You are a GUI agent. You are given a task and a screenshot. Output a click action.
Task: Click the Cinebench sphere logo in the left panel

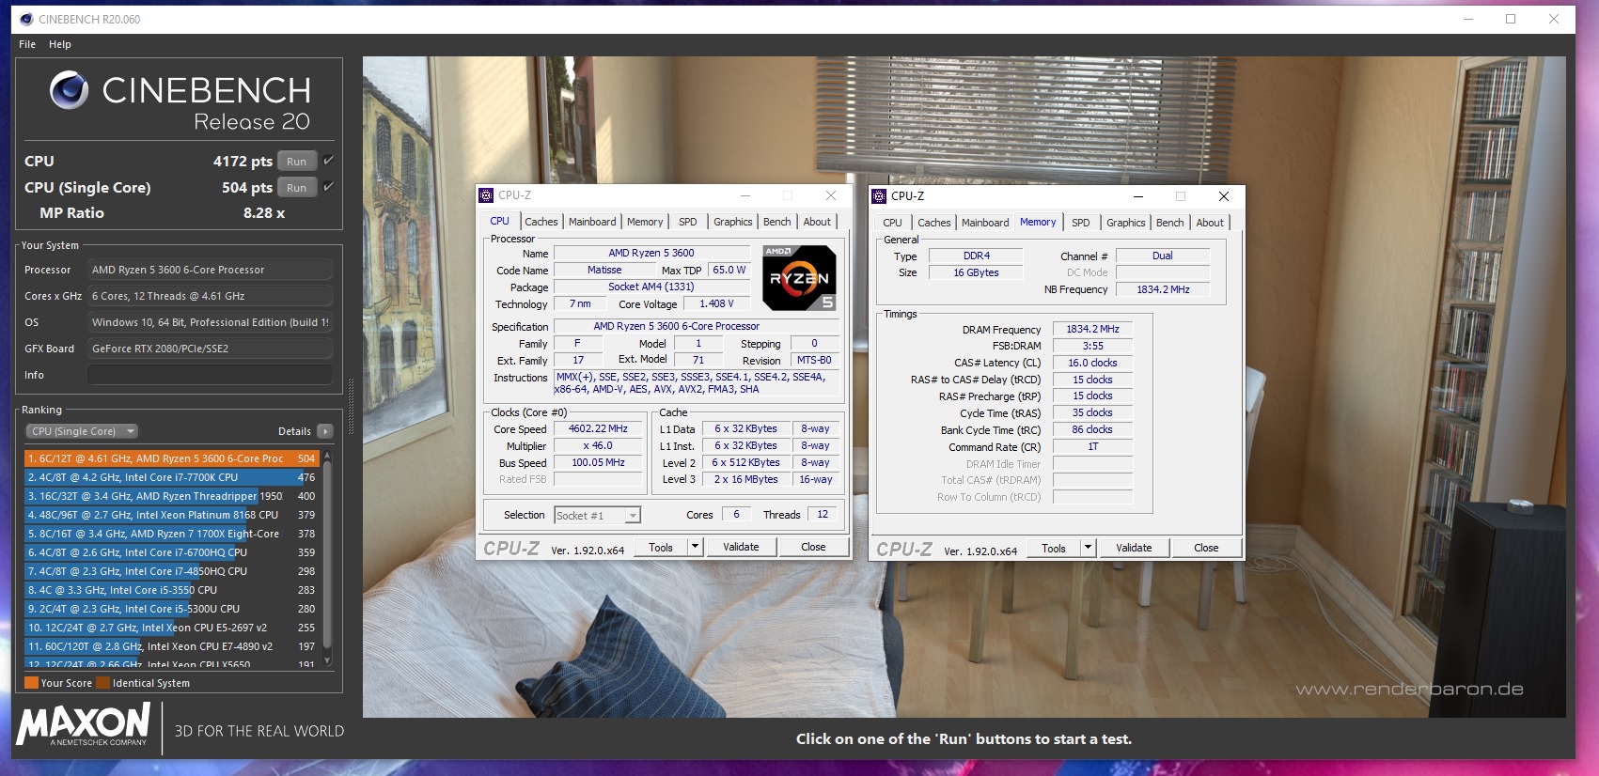coord(69,91)
